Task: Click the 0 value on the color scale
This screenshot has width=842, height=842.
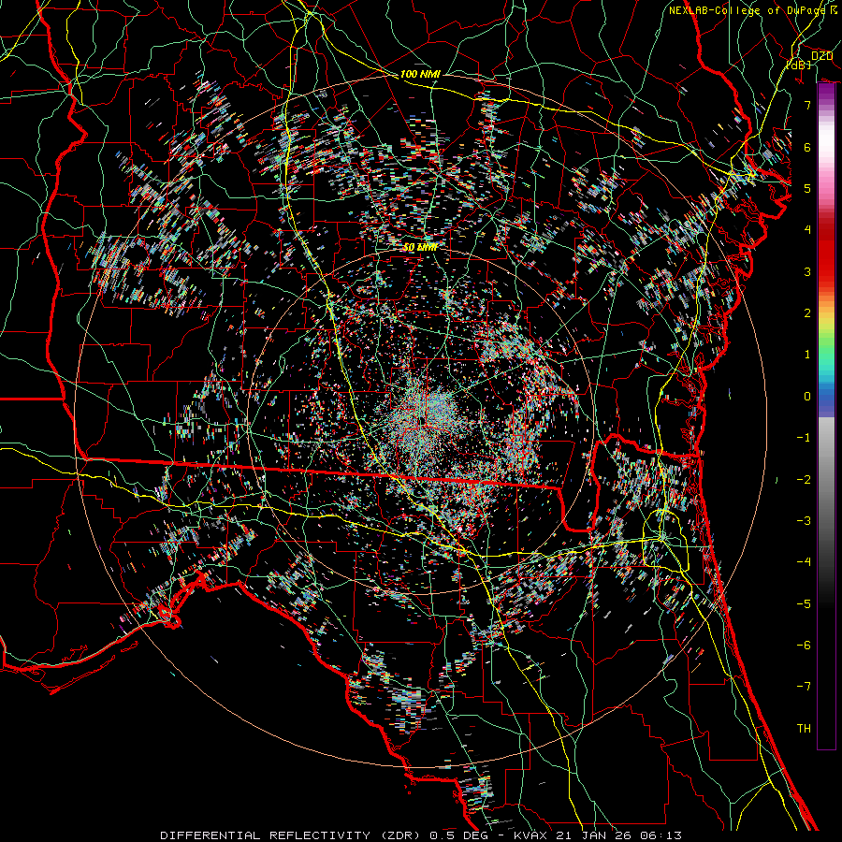Action: [x=807, y=397]
